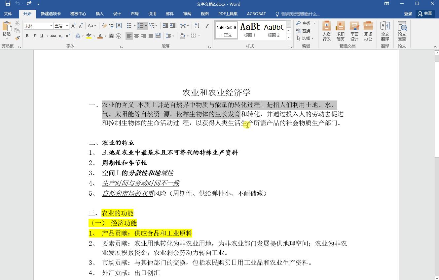Apply the 标题 1 style

[x=250, y=30]
